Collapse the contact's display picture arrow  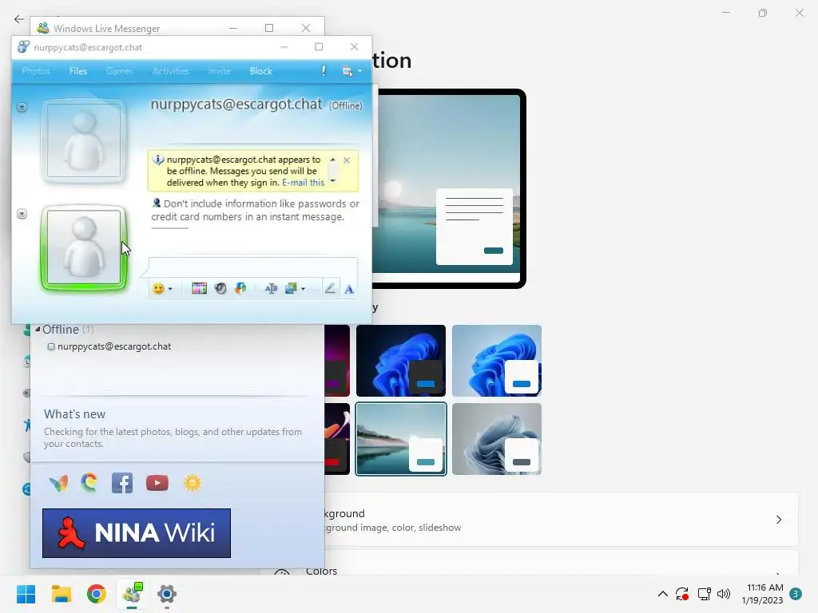(x=22, y=107)
